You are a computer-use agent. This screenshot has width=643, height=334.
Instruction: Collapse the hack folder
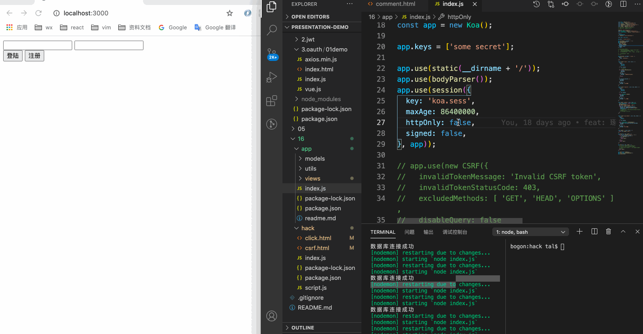click(x=322, y=228)
